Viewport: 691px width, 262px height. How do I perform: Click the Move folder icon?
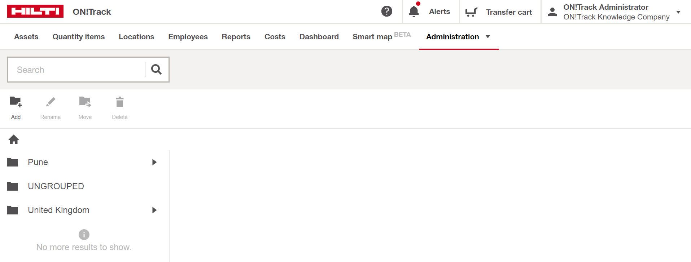[85, 102]
